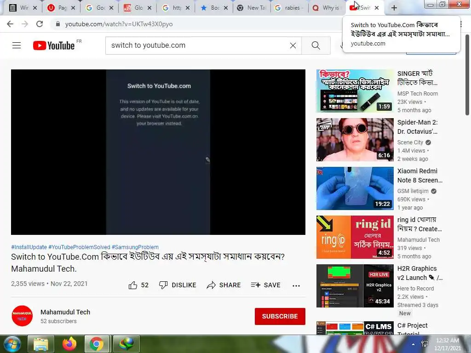Click the 'MSP Tech Room' channel name
The image size is (471, 353).
pyautogui.click(x=418, y=94)
